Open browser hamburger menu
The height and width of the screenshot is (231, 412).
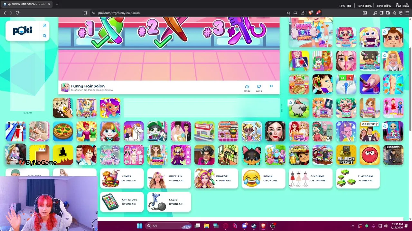pos(407,13)
